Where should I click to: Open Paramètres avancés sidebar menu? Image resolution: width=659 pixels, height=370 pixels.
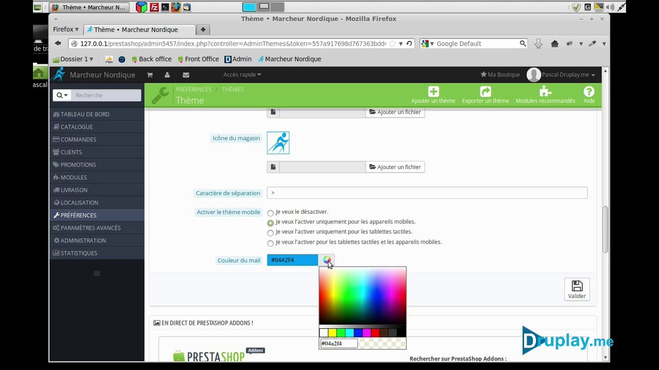97,228
